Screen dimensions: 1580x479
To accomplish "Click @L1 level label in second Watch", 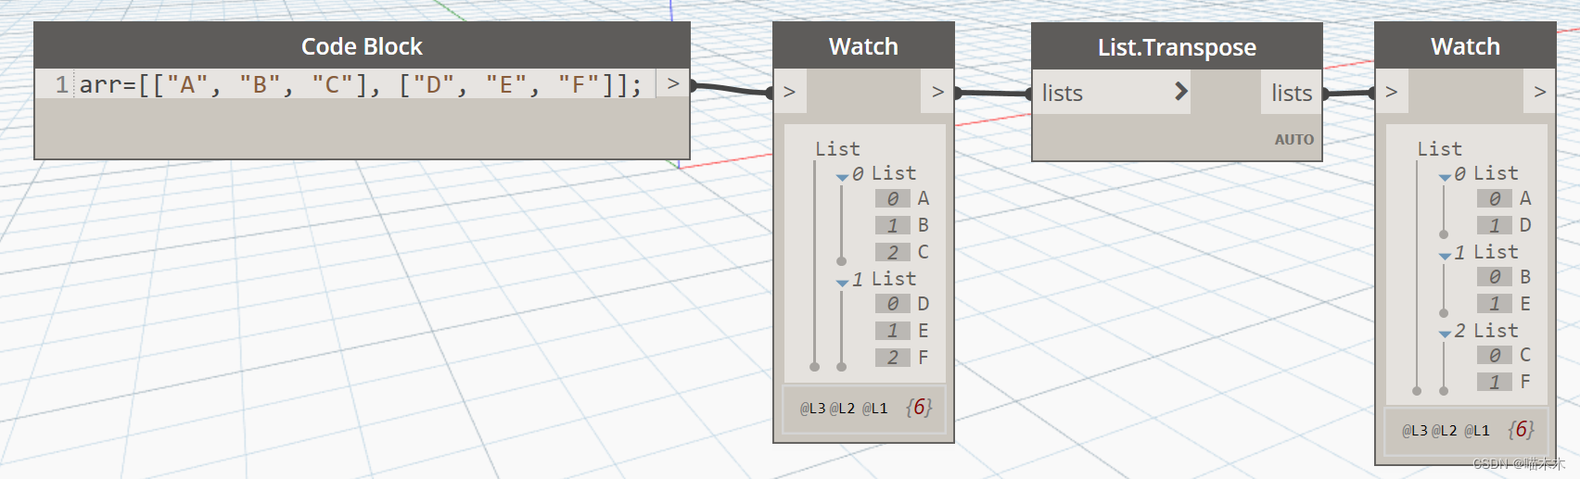I will (x=1476, y=431).
